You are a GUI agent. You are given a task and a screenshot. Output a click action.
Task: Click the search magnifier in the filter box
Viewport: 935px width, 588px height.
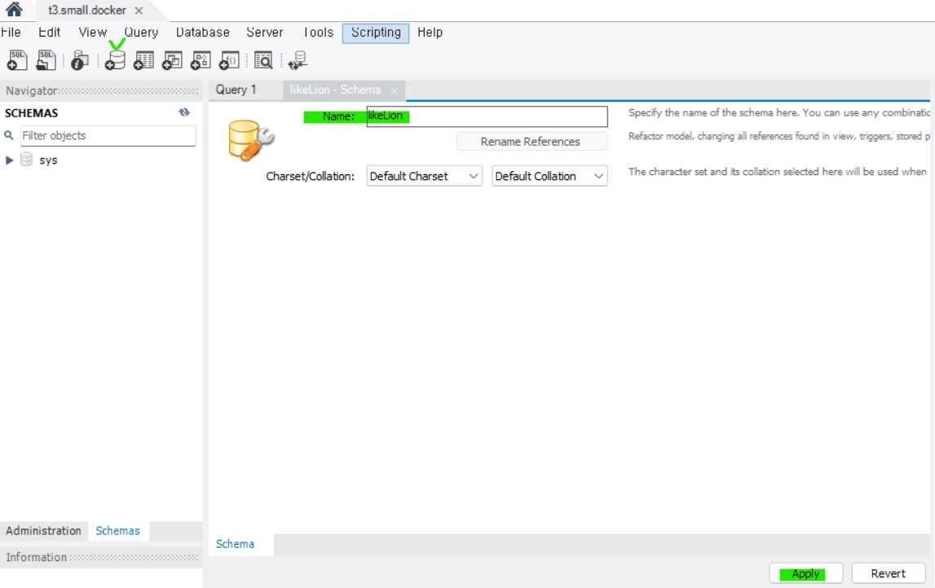tap(9, 135)
